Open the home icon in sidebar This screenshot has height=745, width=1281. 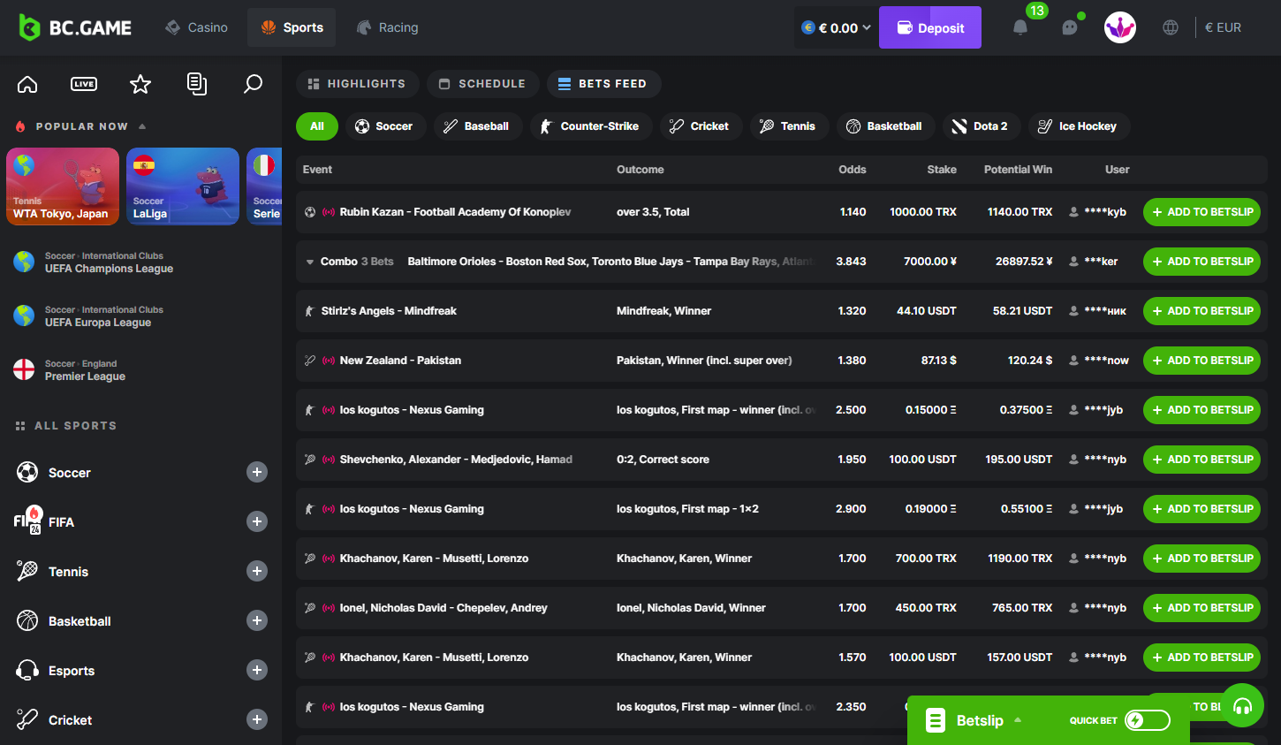point(27,84)
